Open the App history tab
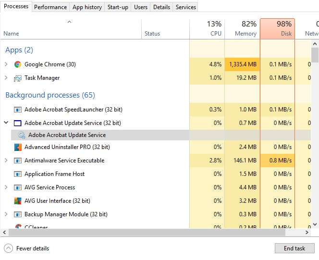 [x=87, y=7]
